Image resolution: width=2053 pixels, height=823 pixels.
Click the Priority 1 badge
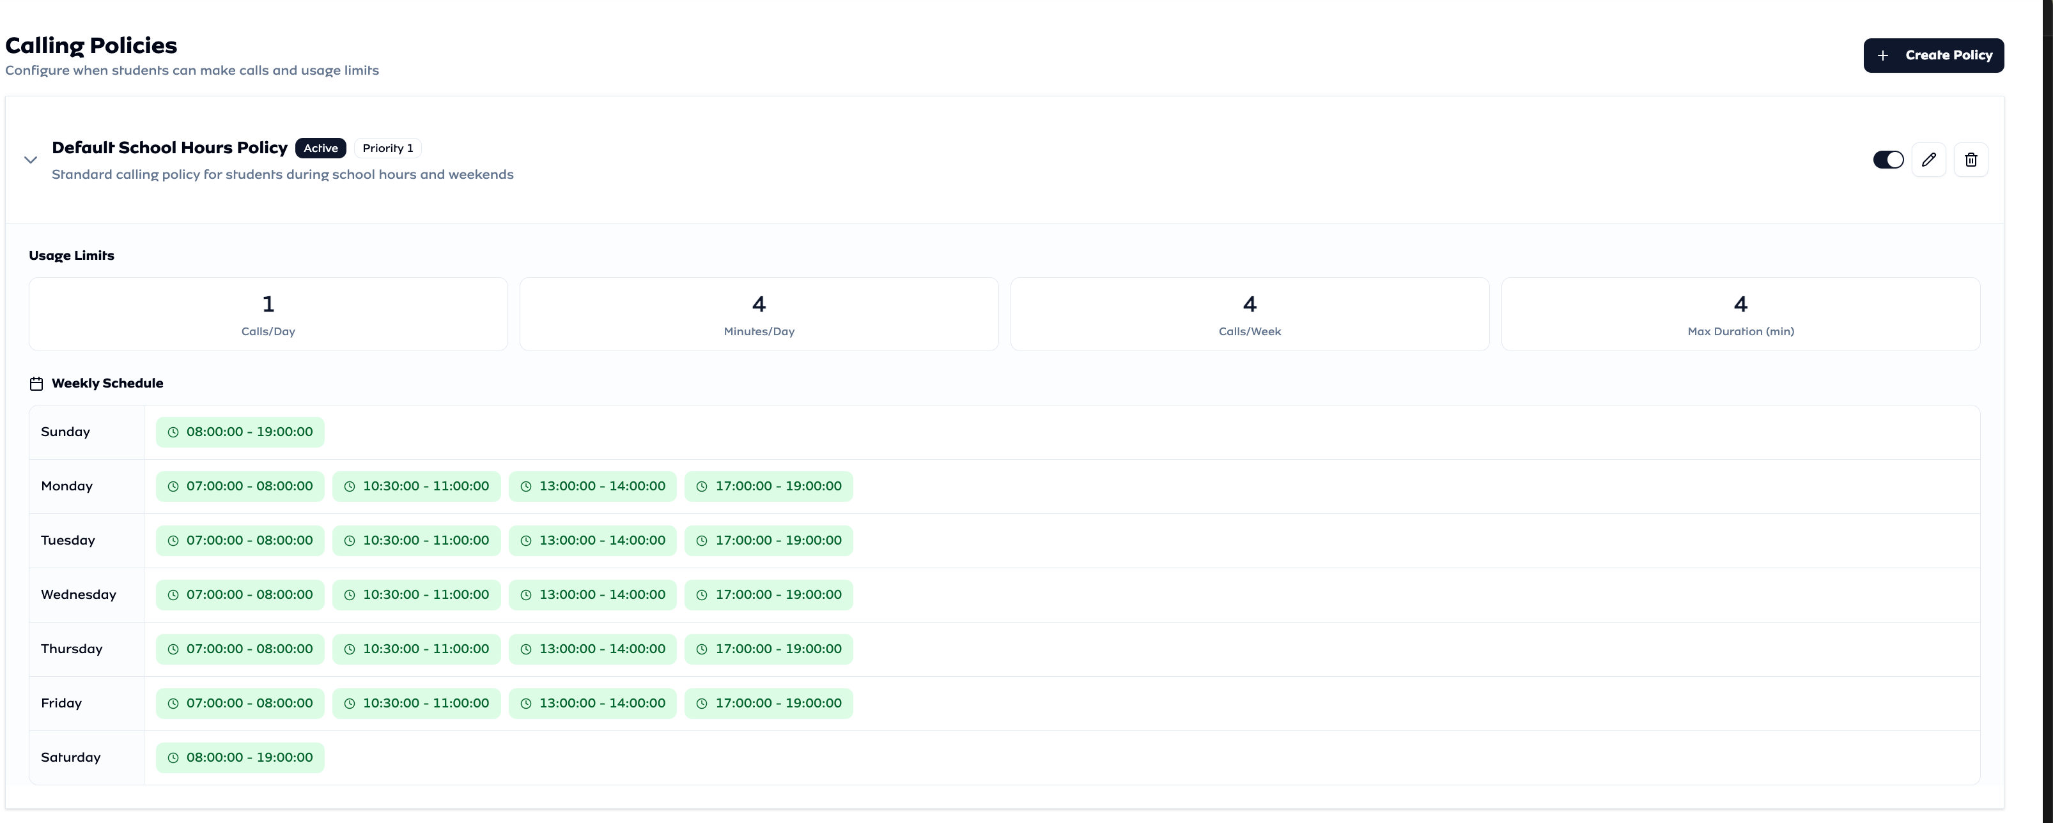click(387, 148)
